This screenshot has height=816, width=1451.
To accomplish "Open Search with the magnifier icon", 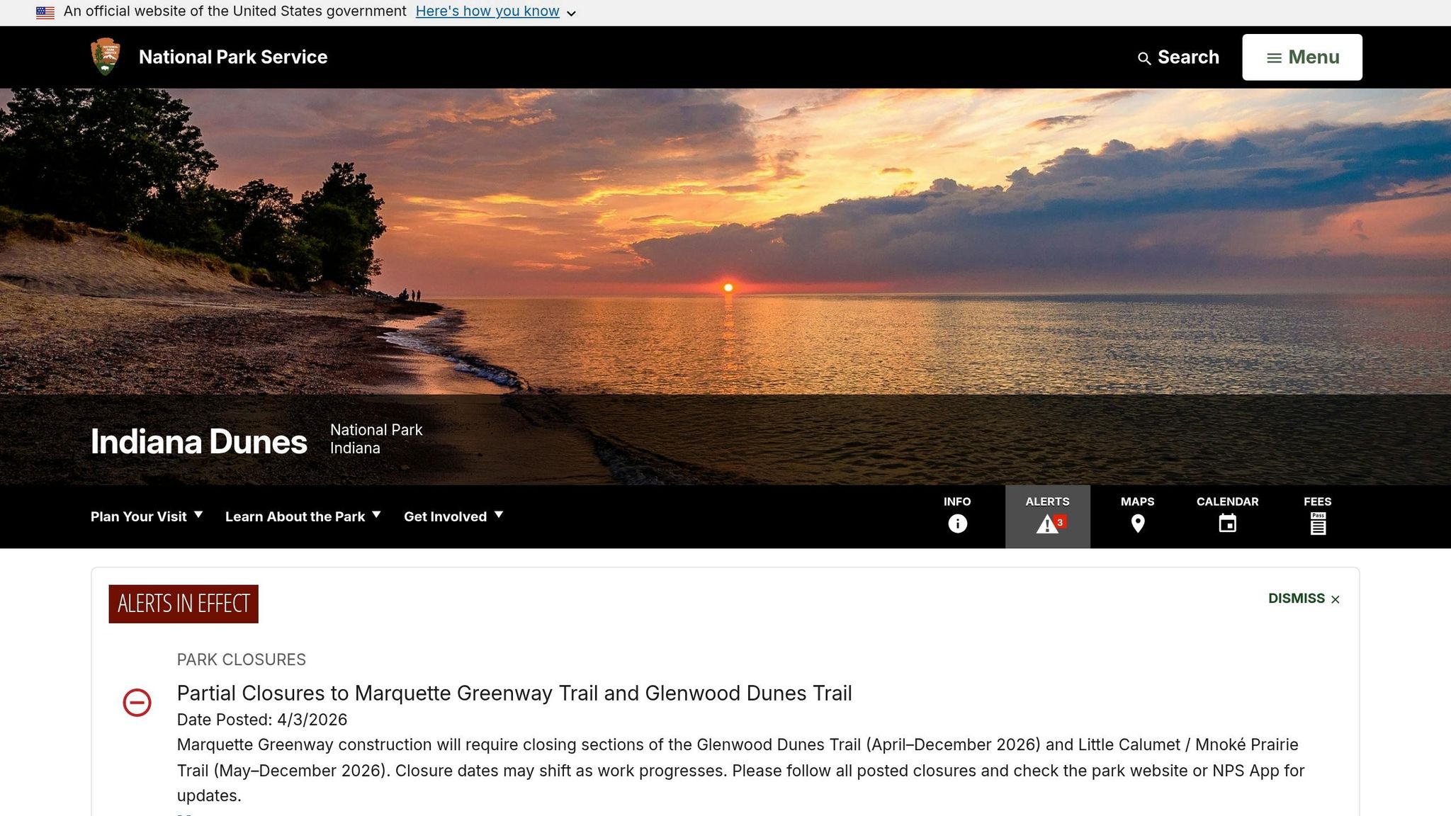I will click(x=1178, y=57).
